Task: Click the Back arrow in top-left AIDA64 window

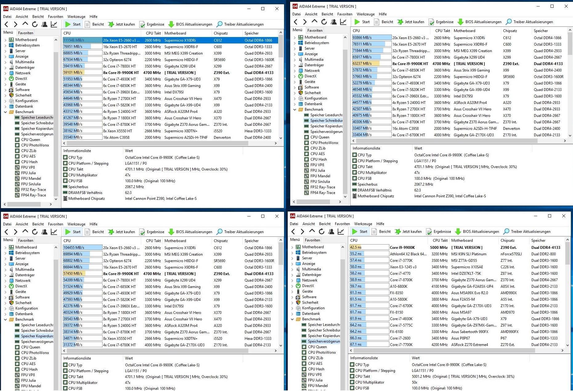Action: (x=6, y=24)
